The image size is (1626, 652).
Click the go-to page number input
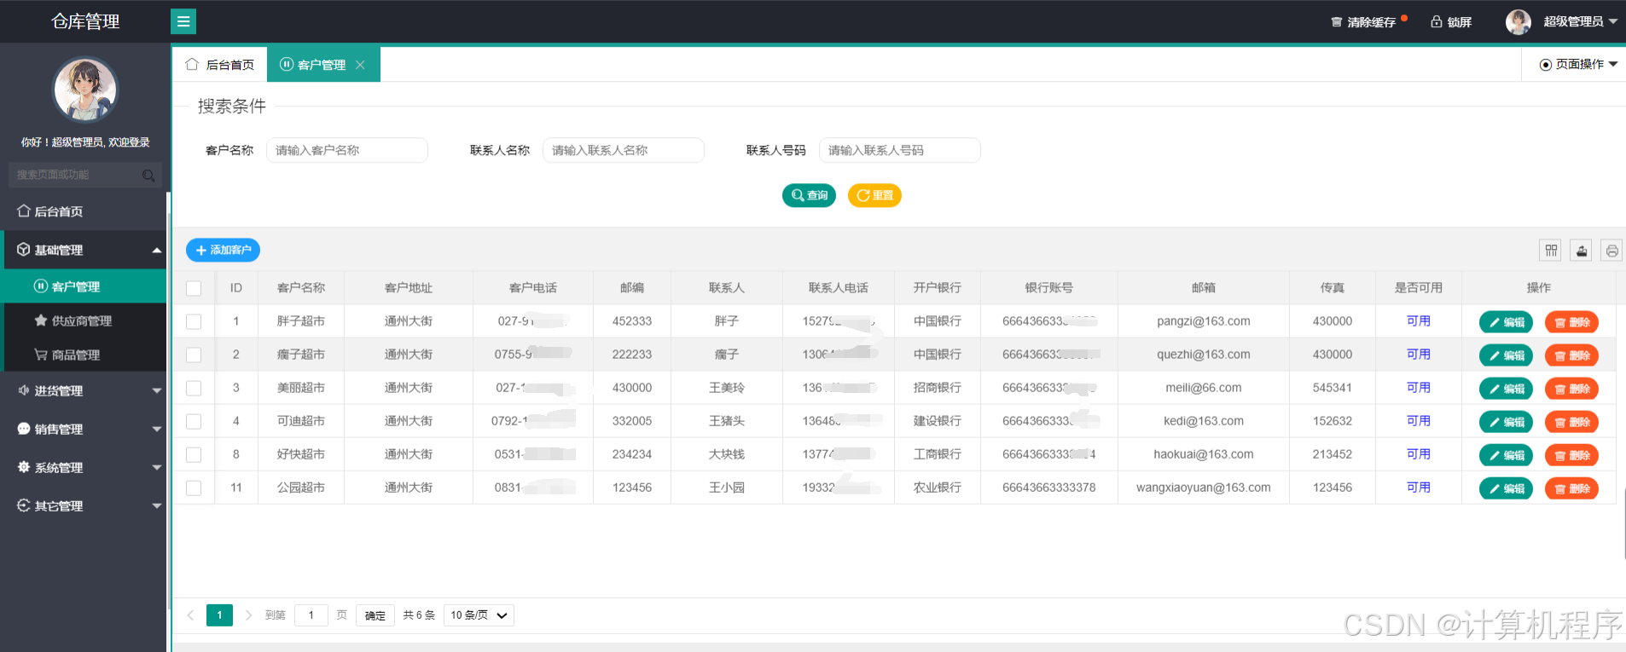pos(311,614)
